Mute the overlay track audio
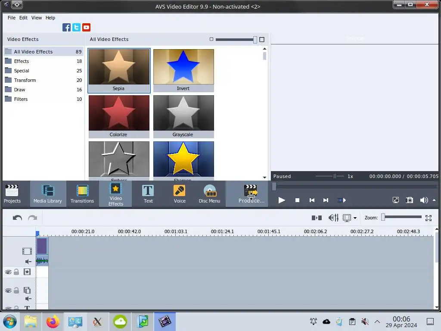This screenshot has height=331, width=441. pos(28,299)
